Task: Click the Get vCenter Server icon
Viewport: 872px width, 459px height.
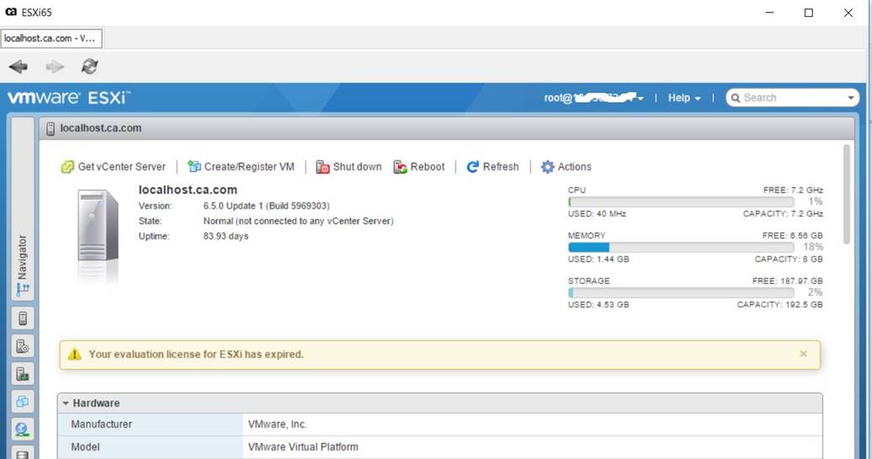Action: pyautogui.click(x=67, y=166)
